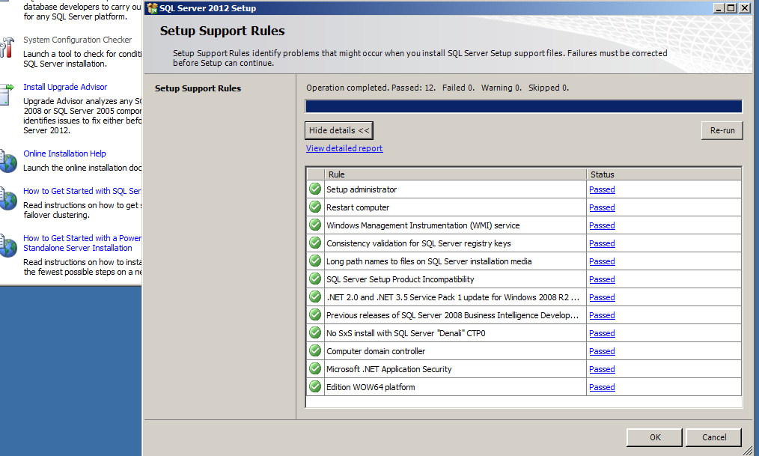Open Passed link for Microsoft .NET Application Security
759x456 pixels.
(602, 369)
